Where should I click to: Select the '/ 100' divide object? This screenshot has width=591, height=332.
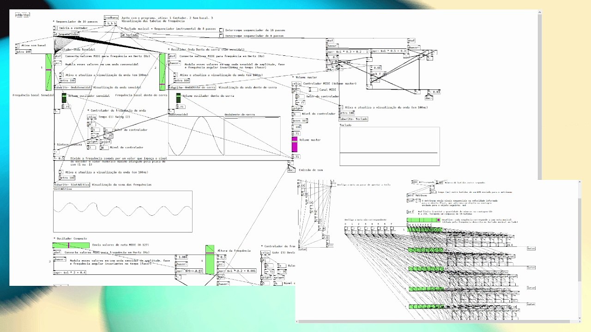296,127
